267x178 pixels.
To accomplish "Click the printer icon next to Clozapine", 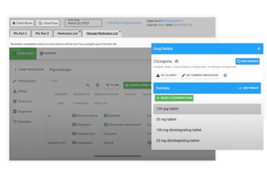I will coord(177,61).
